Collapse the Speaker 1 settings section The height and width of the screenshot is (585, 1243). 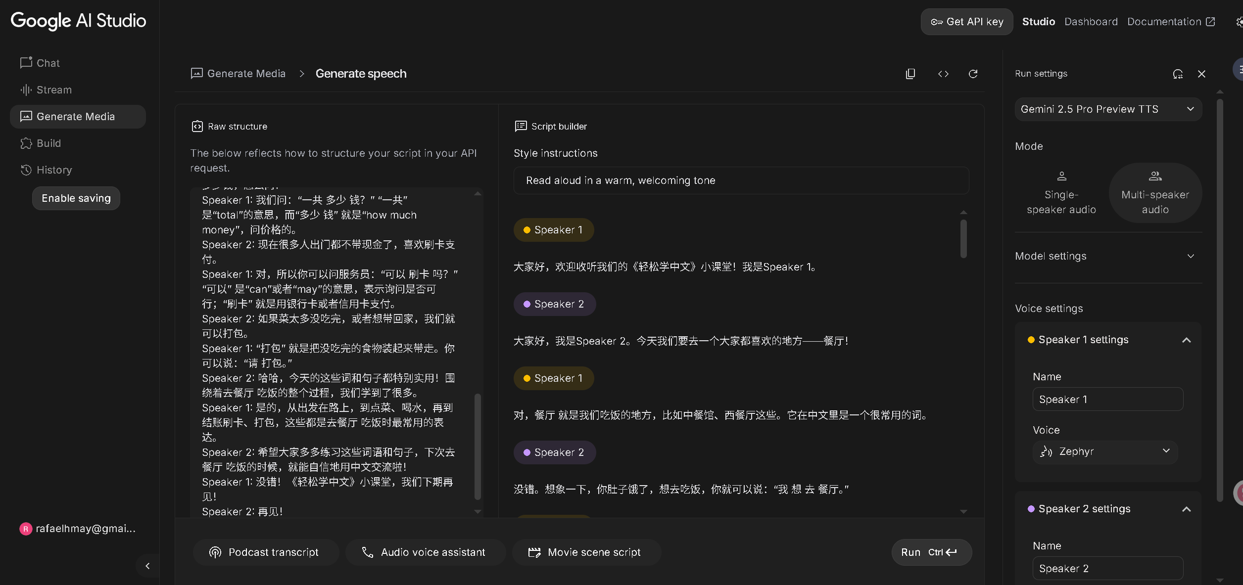(1186, 340)
